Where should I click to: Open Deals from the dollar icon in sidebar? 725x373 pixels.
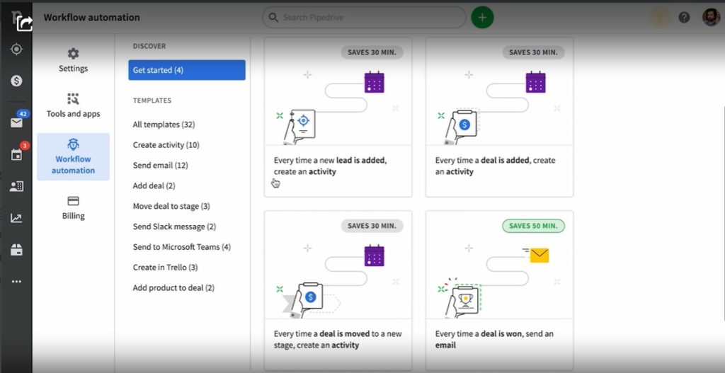pyautogui.click(x=16, y=81)
